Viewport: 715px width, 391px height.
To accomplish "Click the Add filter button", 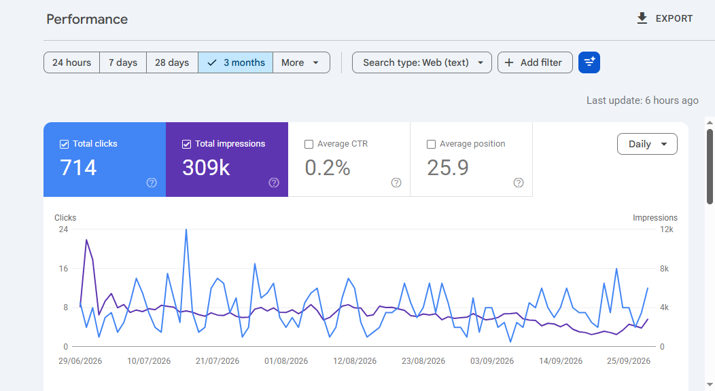I will click(x=535, y=63).
